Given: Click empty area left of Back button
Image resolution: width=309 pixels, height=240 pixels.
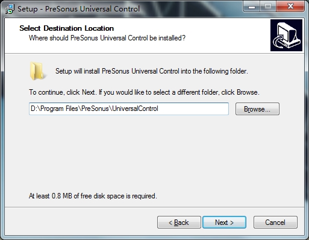Looking at the screenshot, I should (x=80, y=223).
